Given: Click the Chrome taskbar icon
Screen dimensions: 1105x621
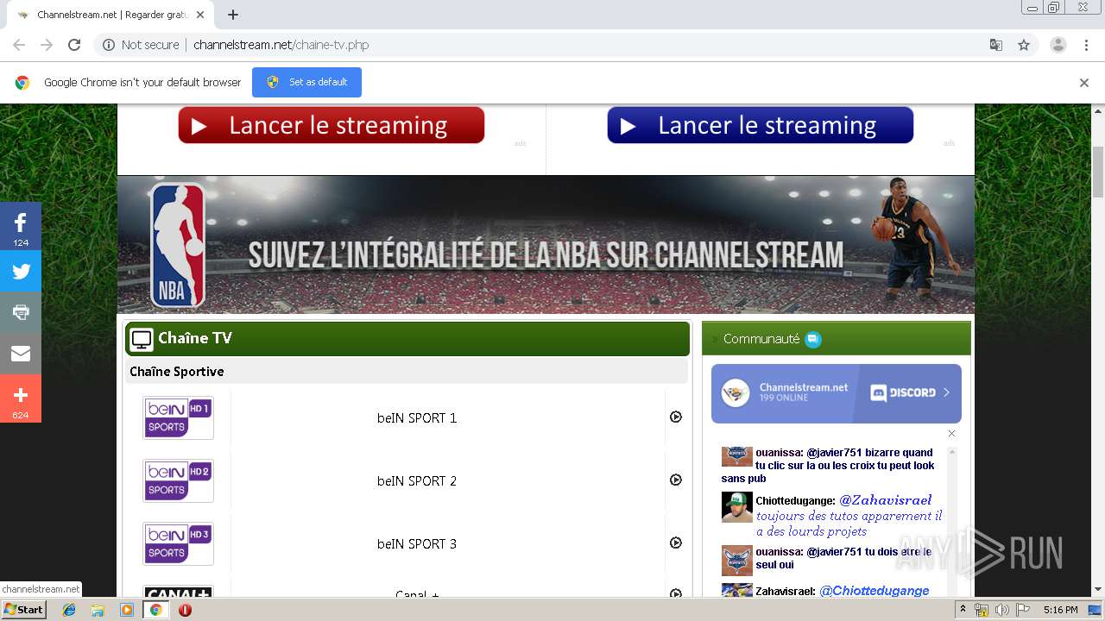Looking at the screenshot, I should [x=155, y=610].
